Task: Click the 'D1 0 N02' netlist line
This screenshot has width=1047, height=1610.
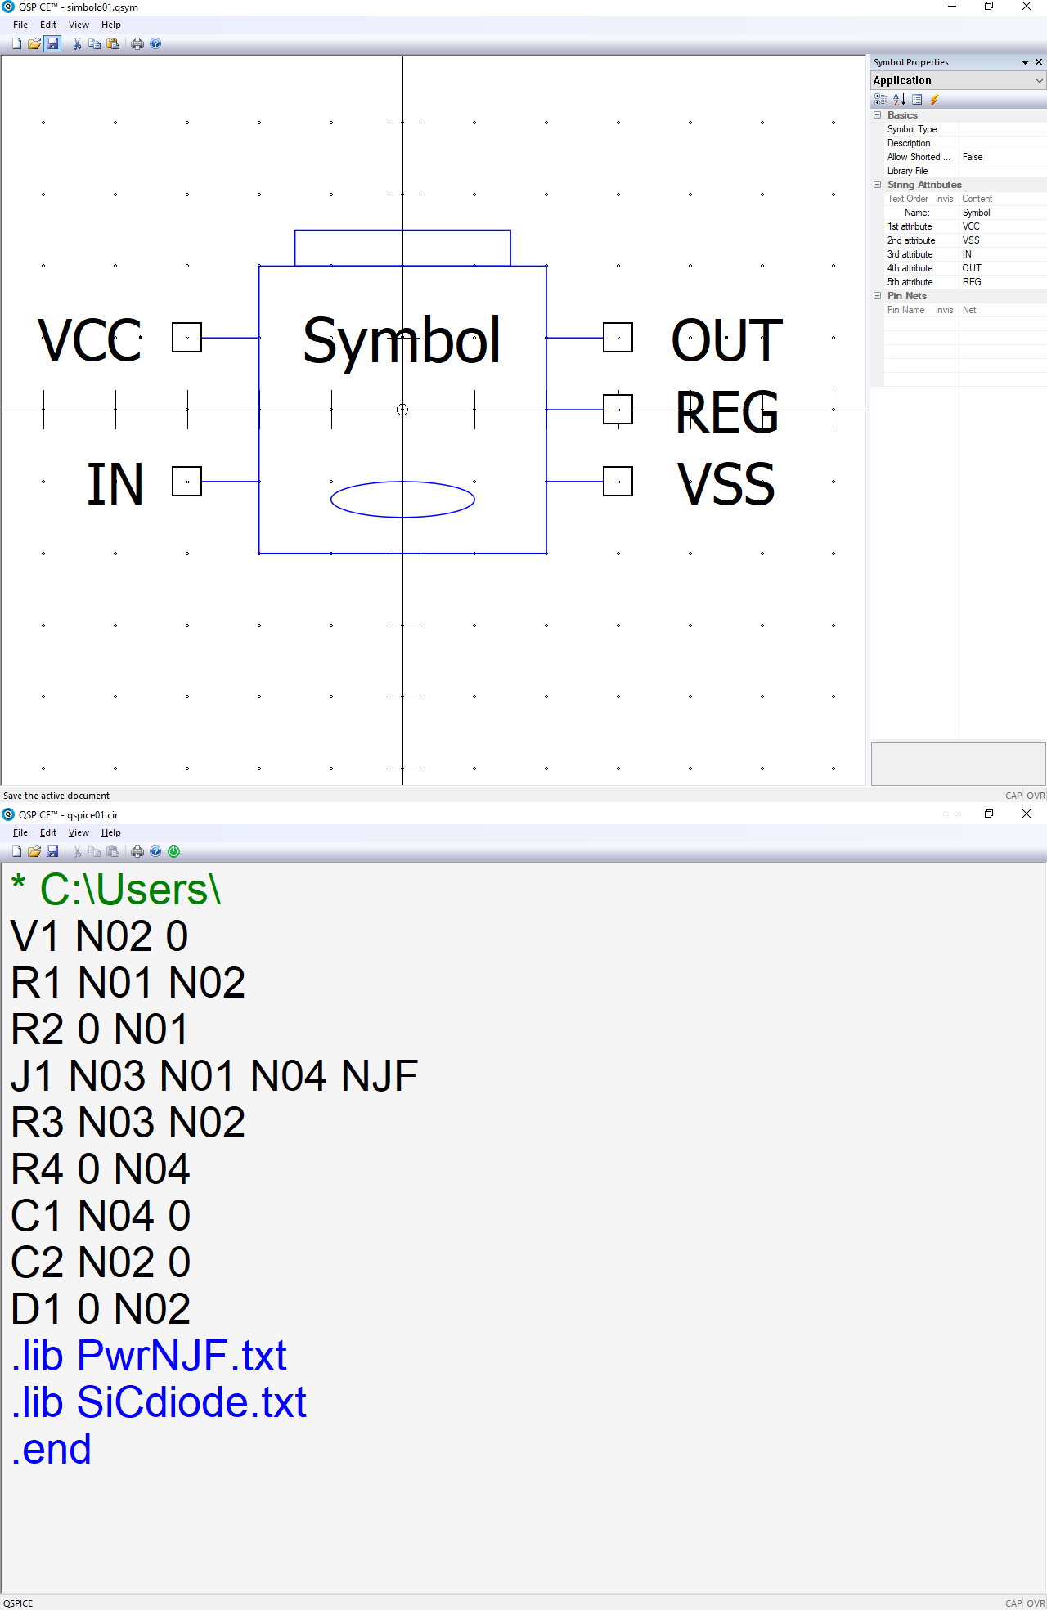Action: pyautogui.click(x=101, y=1309)
